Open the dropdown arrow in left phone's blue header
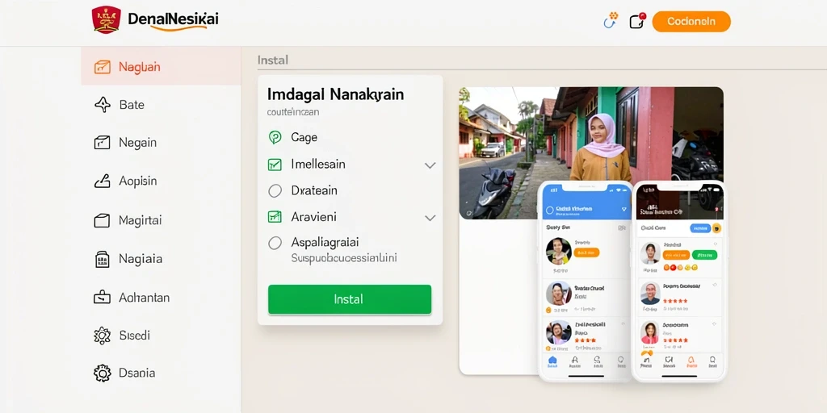 tap(624, 210)
